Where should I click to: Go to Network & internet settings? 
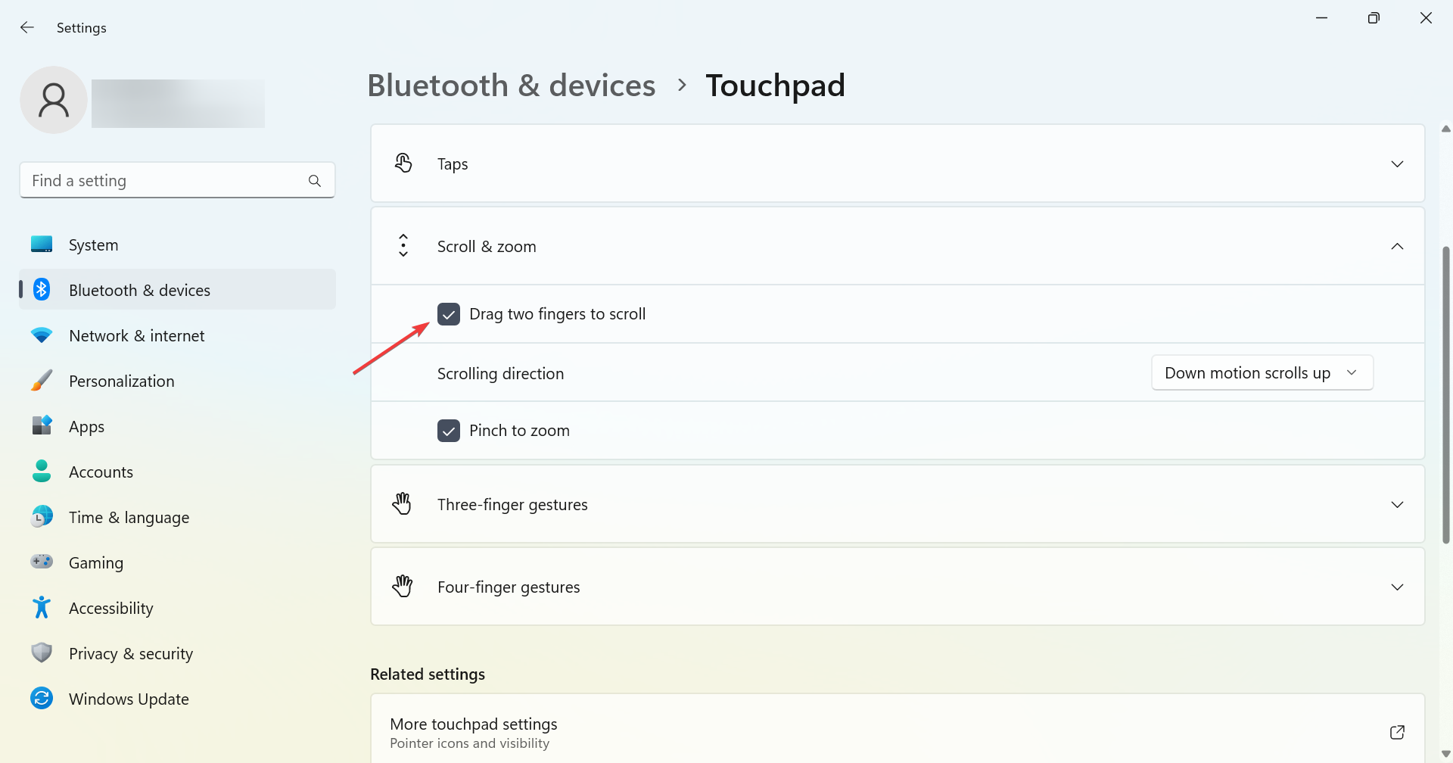136,336
